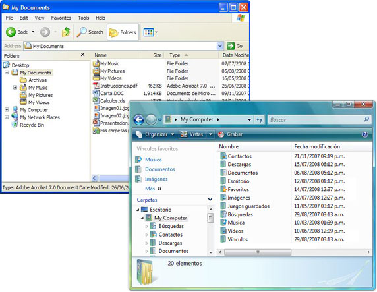Click Carpetas tree scrollbar down arrow
Viewport: 377px width, 292px height.
211,252
